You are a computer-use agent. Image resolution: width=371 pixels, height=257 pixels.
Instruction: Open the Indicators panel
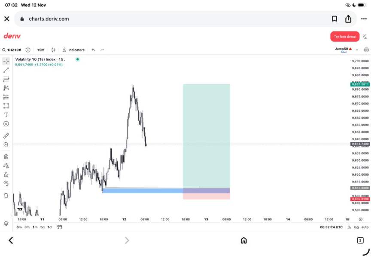coord(73,50)
